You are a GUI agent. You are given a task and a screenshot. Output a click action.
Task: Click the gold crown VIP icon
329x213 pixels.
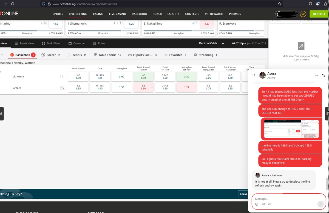(303, 14)
